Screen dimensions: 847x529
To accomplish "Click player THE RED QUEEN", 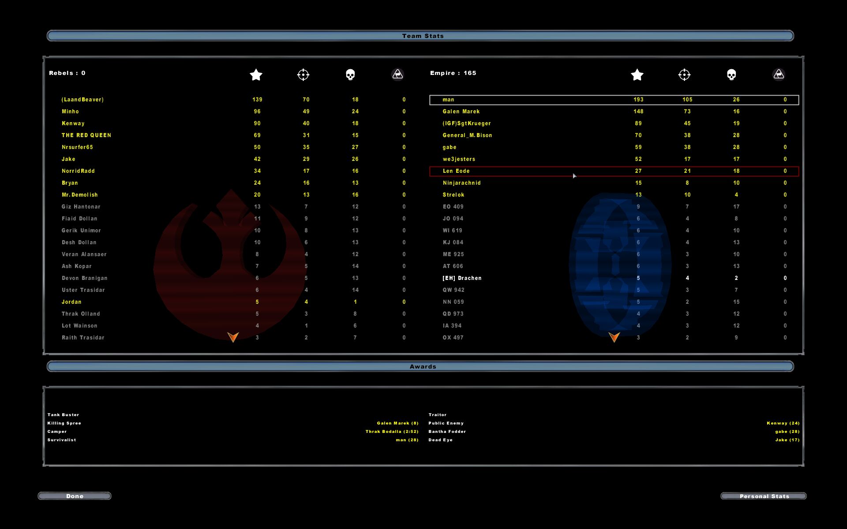I will pyautogui.click(x=86, y=135).
